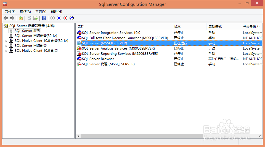
Task: Click the Pause service toolbar icon
Action: [59, 18]
